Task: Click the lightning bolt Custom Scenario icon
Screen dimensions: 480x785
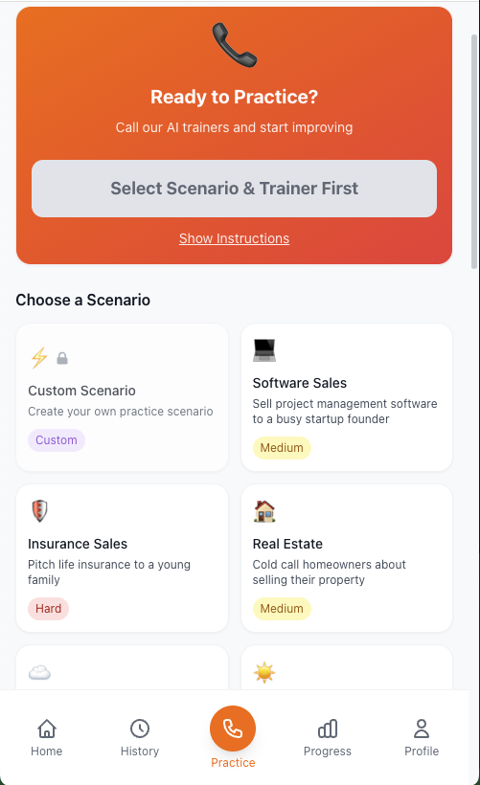Action: point(39,357)
